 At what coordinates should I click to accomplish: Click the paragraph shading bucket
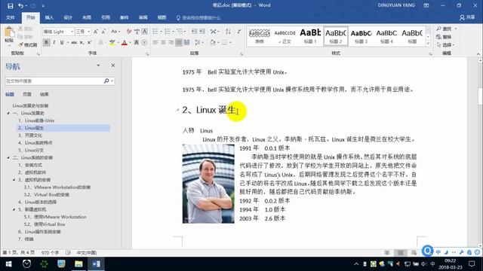click(213, 42)
